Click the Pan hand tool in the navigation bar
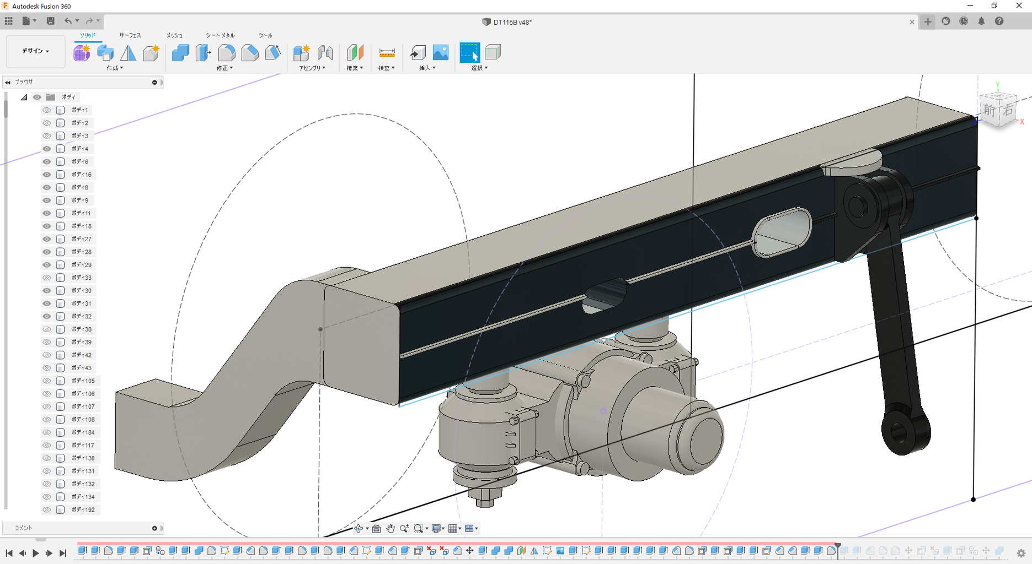 click(391, 529)
